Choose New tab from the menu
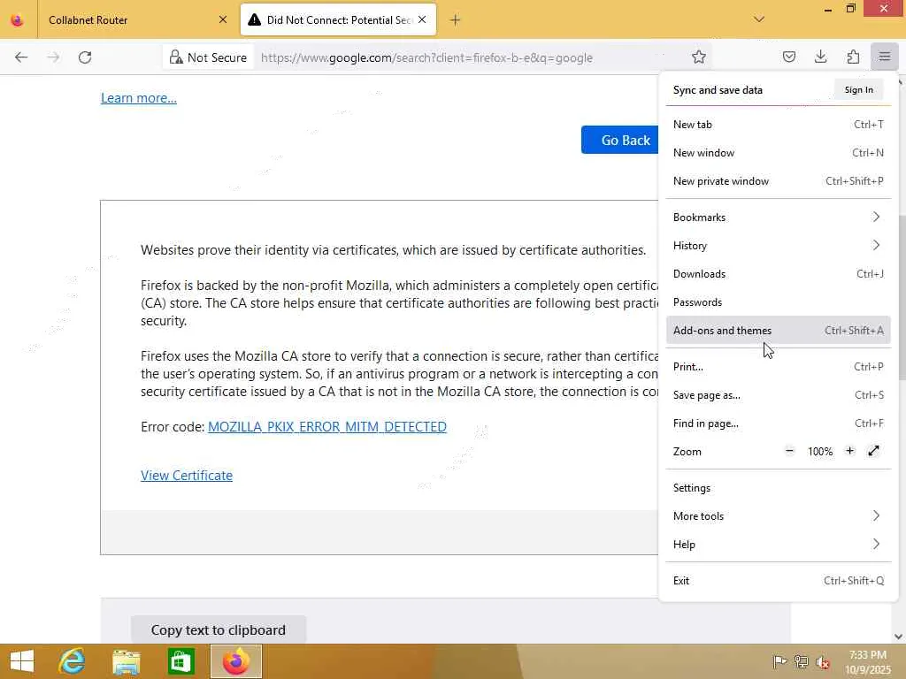 coord(778,124)
